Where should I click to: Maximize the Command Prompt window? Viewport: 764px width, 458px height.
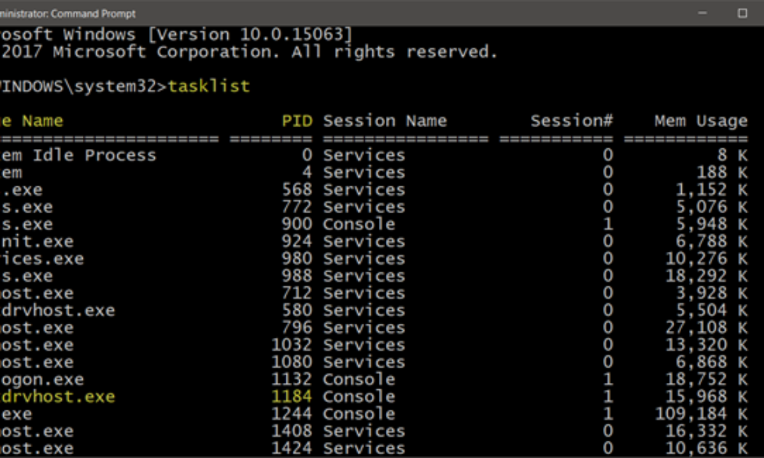tap(742, 13)
